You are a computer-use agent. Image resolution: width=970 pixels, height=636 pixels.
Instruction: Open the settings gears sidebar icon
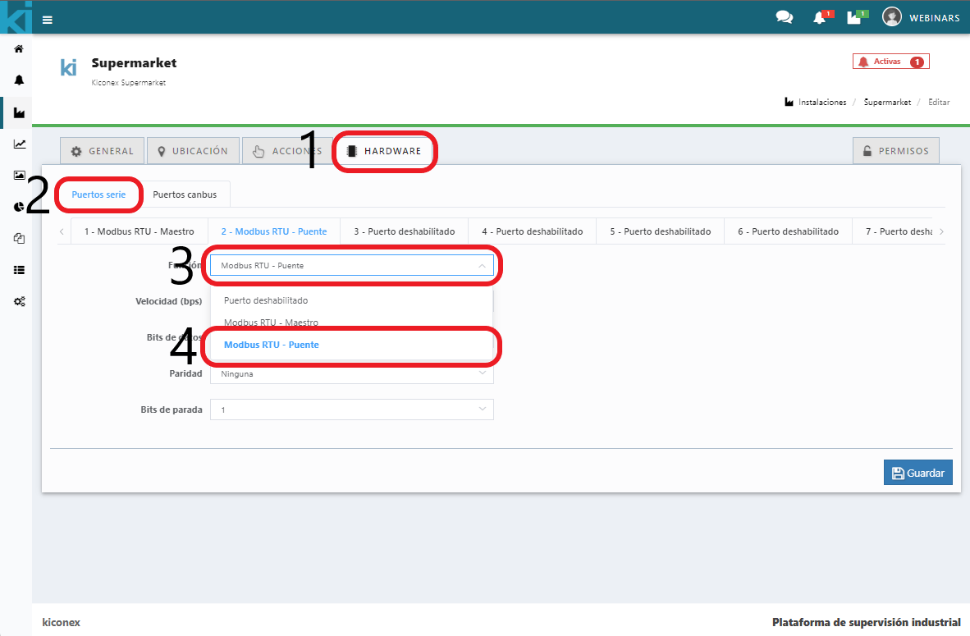click(18, 301)
